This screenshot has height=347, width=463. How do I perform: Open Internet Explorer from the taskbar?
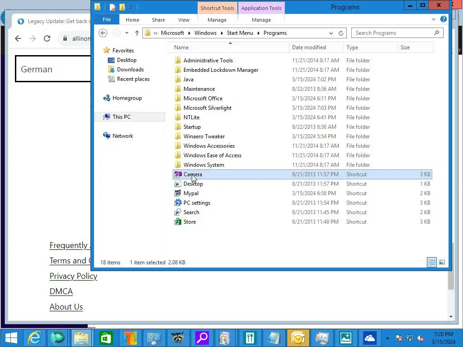point(34,338)
